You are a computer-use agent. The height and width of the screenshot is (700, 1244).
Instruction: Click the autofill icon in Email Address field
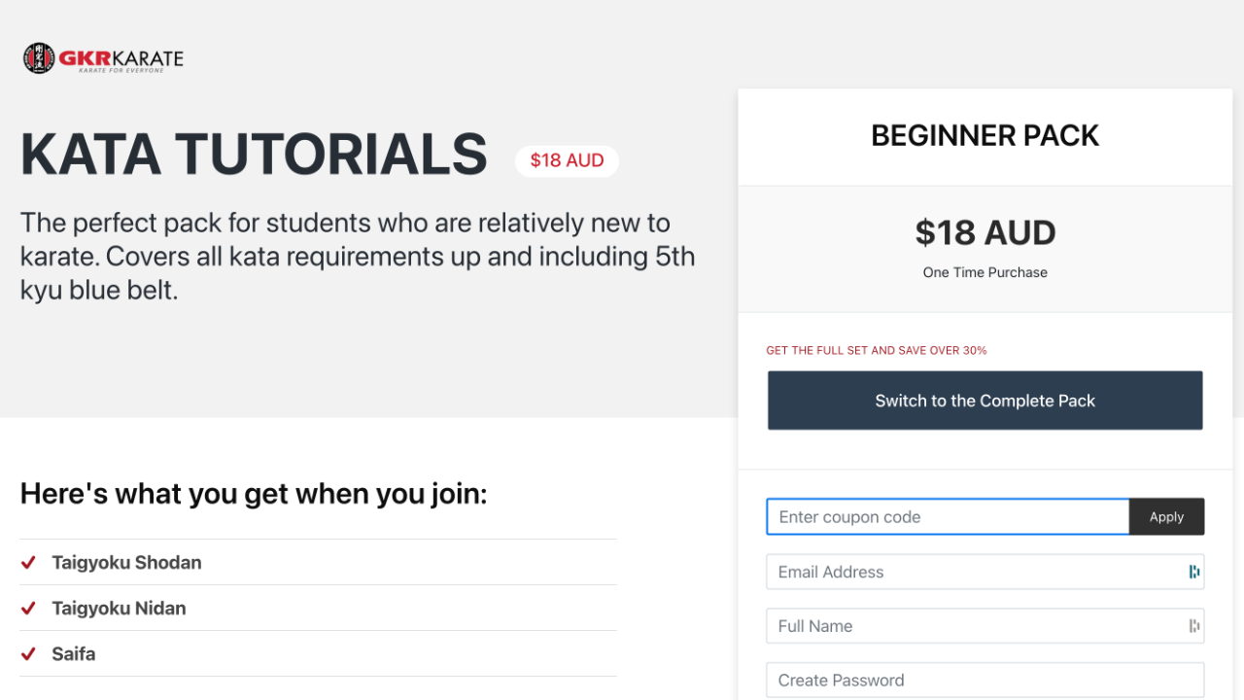tap(1193, 572)
